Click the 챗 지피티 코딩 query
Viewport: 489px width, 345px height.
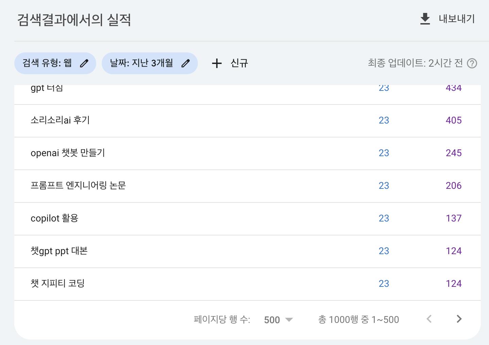pyautogui.click(x=57, y=284)
